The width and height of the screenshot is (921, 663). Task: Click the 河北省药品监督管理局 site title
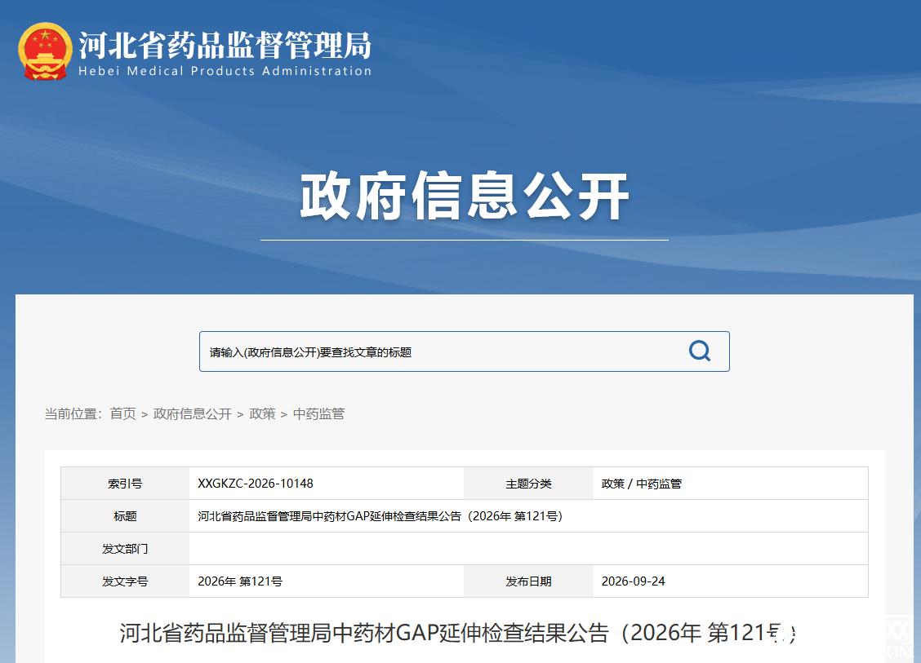pos(225,45)
